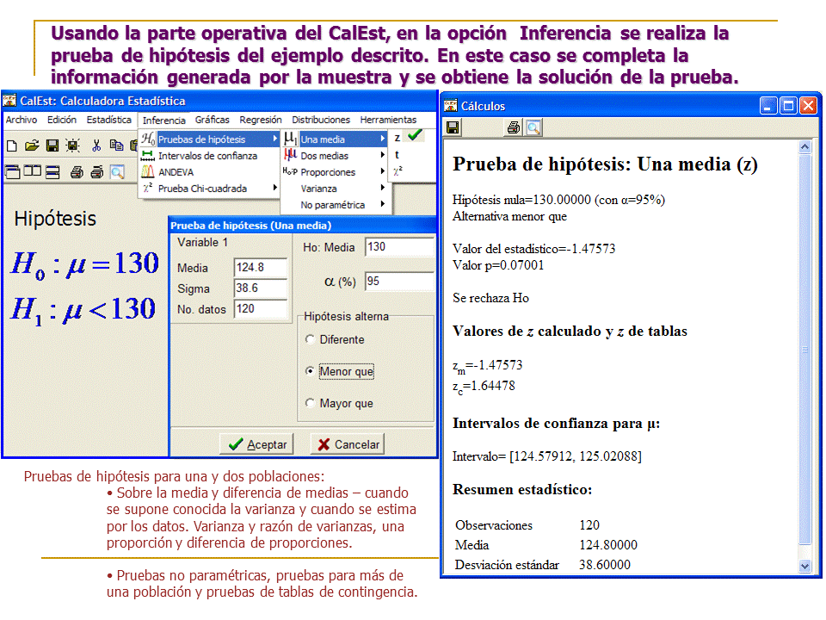Click the Cancelar button
This screenshot has width=826, height=620.
point(347,444)
